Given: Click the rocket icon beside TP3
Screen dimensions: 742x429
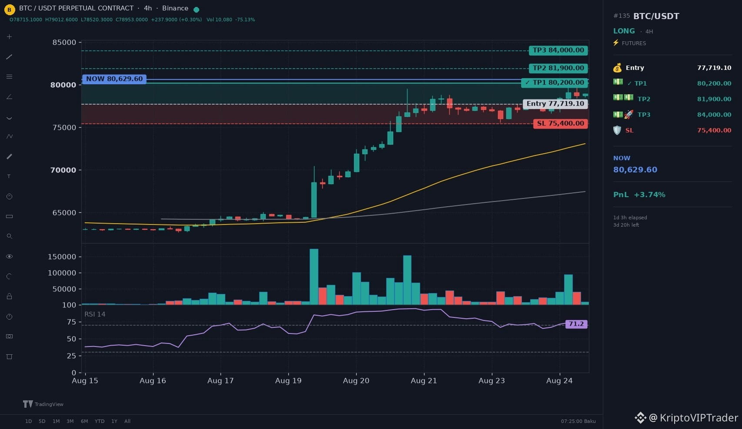Looking at the screenshot, I should 628,115.
